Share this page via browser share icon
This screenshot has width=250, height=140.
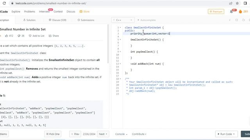(230, 3)
